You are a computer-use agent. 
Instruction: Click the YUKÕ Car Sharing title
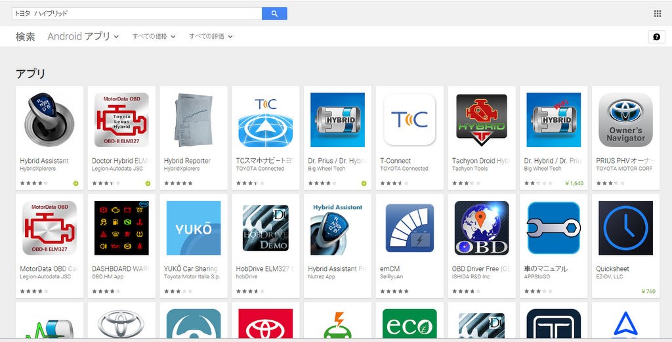pos(191,268)
